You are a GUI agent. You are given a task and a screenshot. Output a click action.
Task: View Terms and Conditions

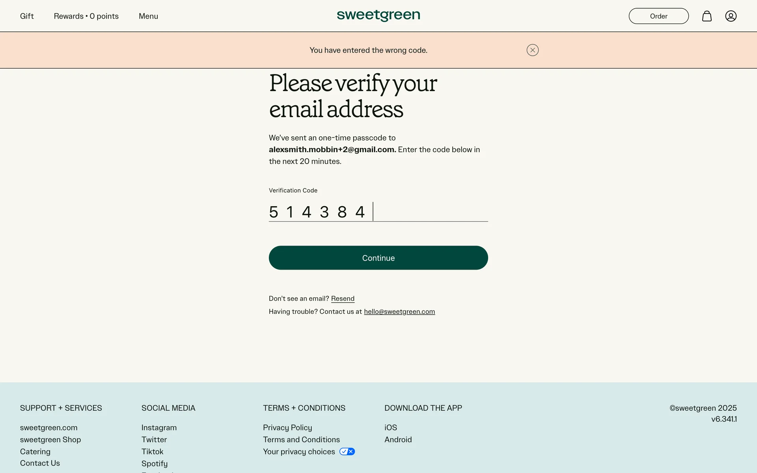tap(301, 439)
